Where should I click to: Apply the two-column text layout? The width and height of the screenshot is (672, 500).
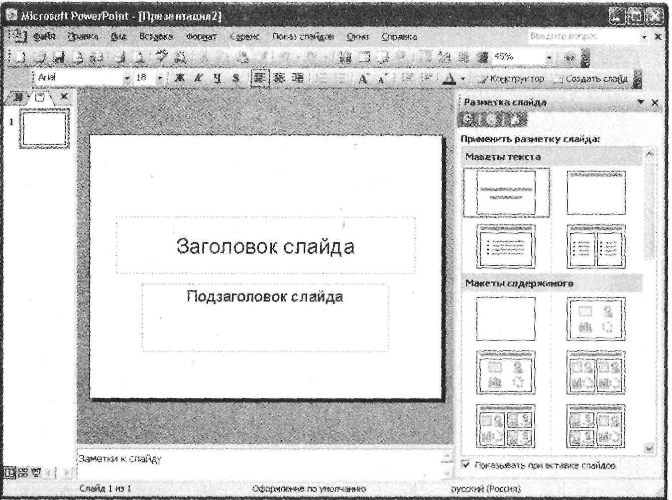(x=596, y=246)
